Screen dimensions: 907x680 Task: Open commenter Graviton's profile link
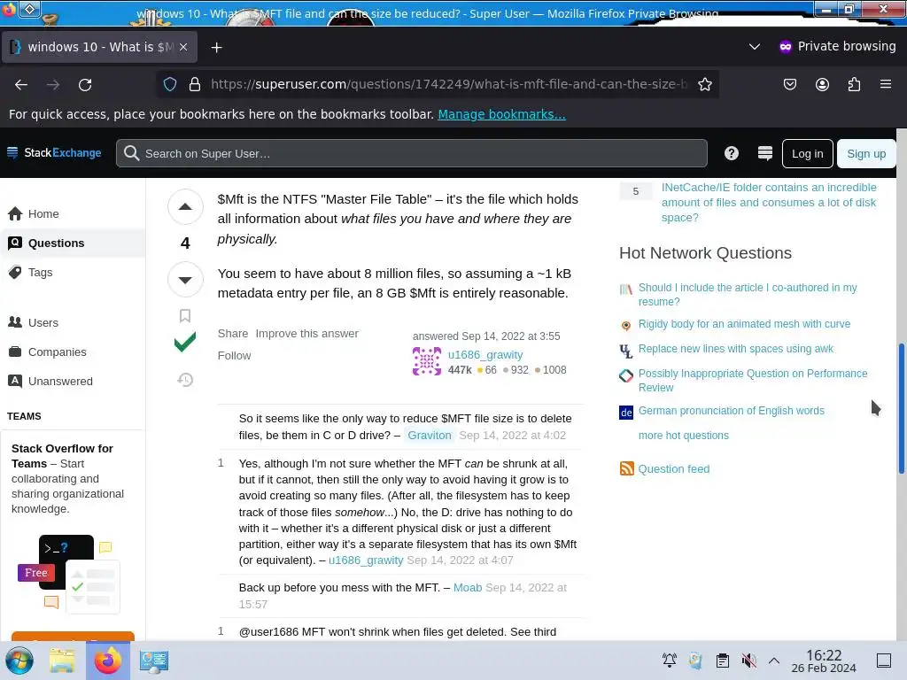click(x=430, y=435)
